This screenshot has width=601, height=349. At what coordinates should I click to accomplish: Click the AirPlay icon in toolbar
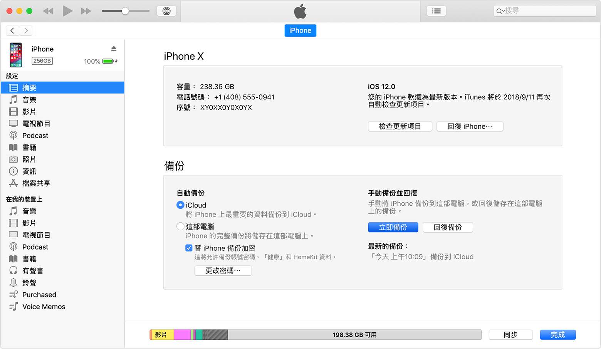[166, 11]
